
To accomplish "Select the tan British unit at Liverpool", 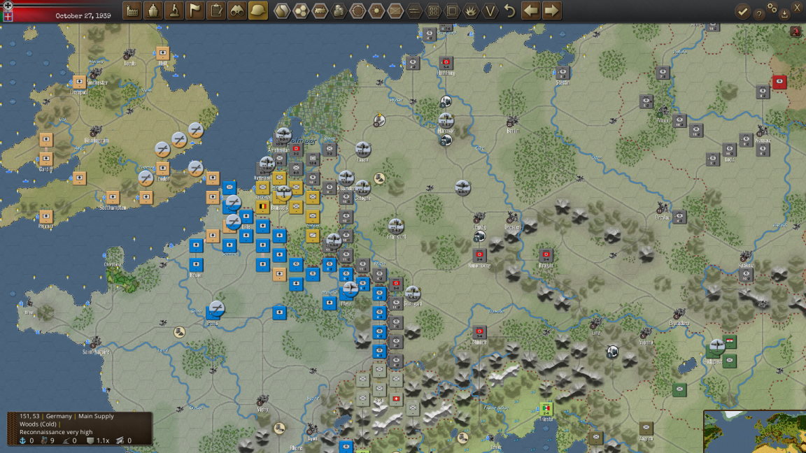I will (x=79, y=82).
